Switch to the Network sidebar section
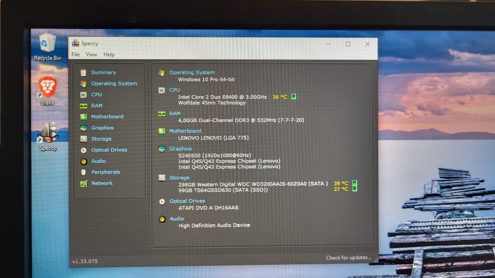Image resolution: width=495 pixels, height=278 pixels. tap(102, 183)
